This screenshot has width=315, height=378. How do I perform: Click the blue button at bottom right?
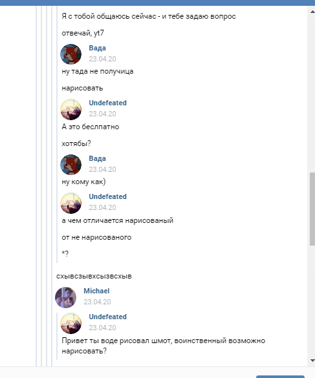(280, 377)
